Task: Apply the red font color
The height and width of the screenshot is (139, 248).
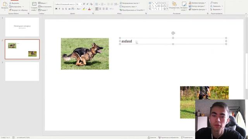Action: tap(90, 9)
